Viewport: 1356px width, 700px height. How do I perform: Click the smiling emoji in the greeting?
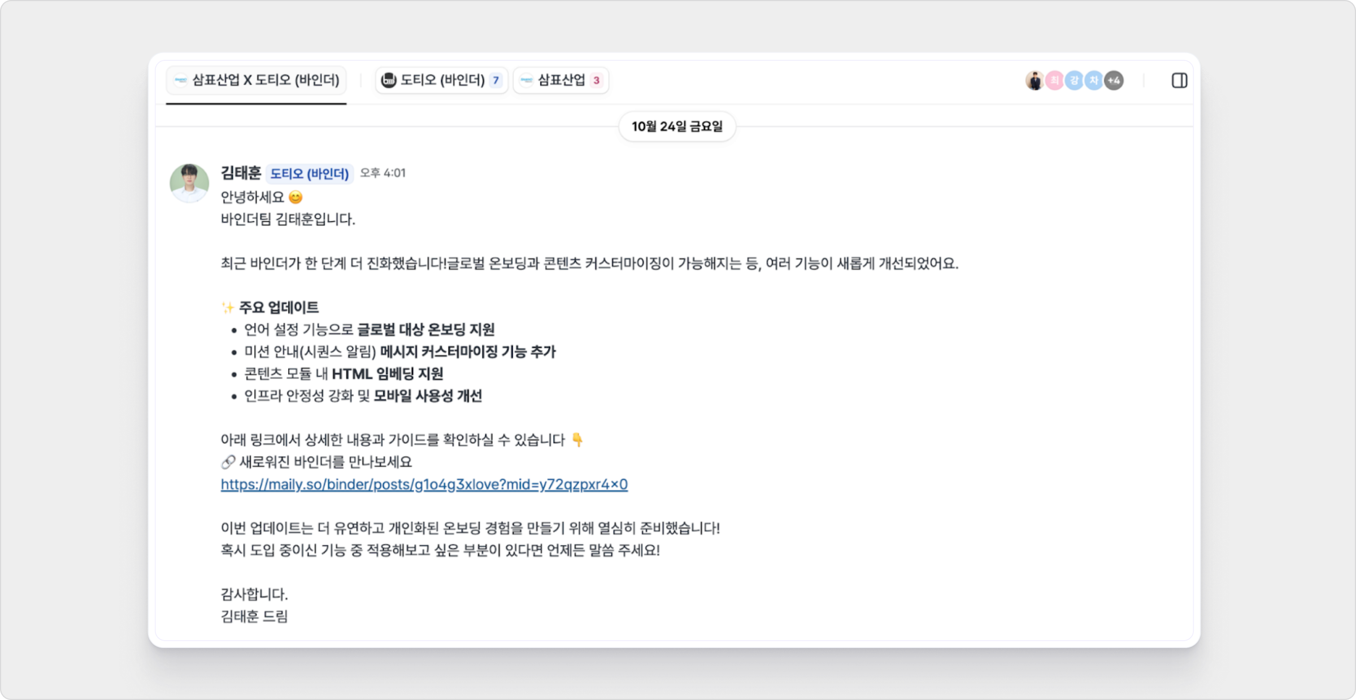[296, 198]
